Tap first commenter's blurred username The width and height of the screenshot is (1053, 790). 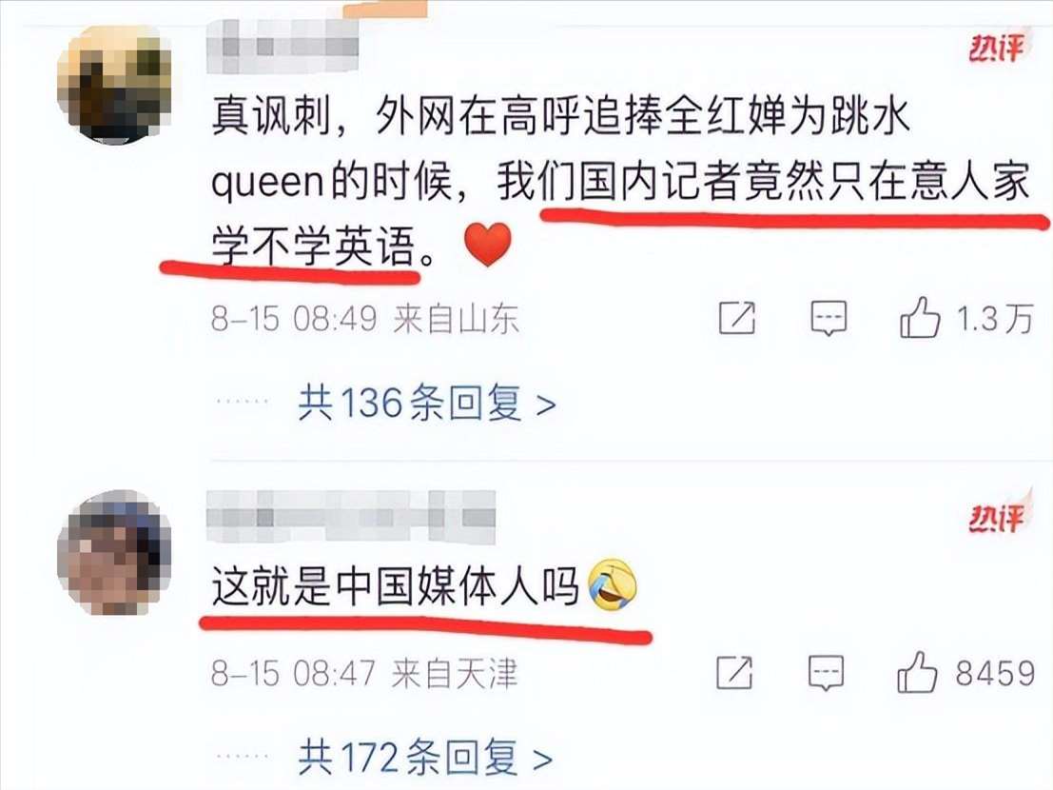click(283, 46)
